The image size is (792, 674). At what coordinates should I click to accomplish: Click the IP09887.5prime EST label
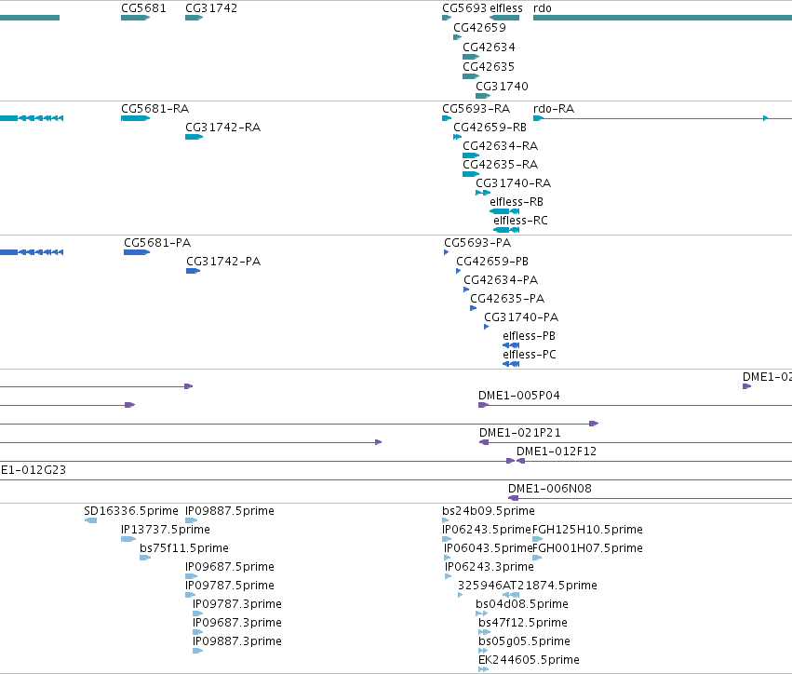229,511
